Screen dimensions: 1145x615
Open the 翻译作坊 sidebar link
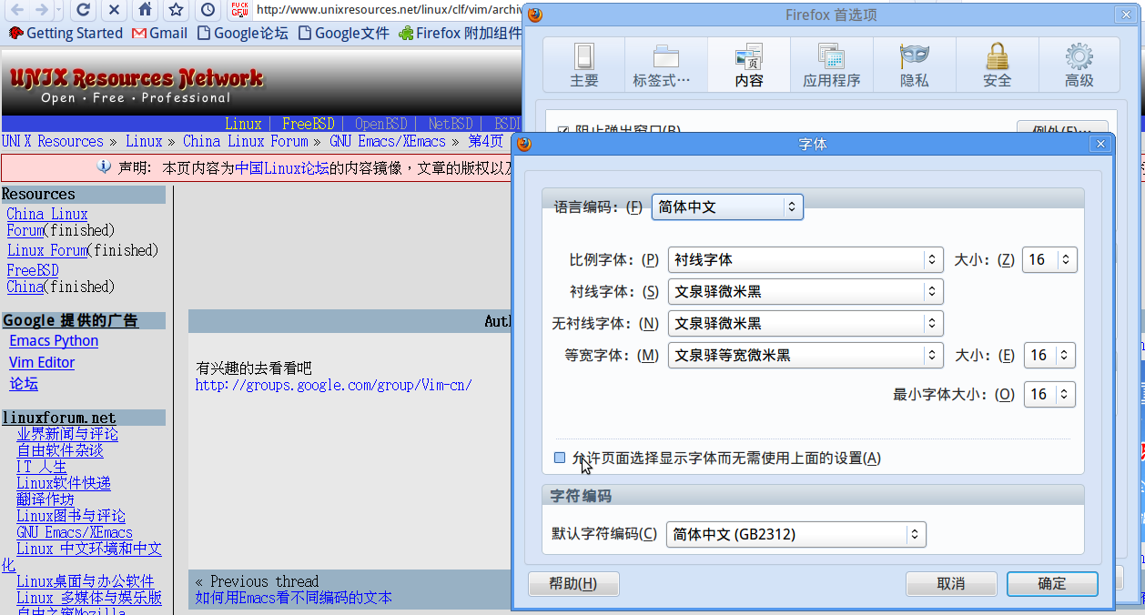point(46,499)
